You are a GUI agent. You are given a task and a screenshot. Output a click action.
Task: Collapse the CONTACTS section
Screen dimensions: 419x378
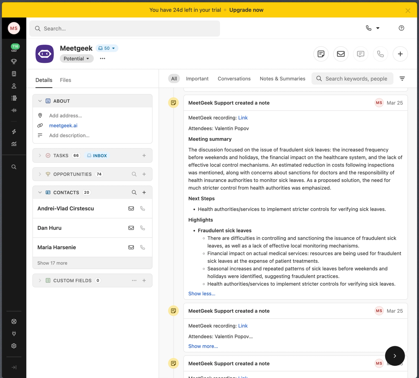pyautogui.click(x=40, y=192)
